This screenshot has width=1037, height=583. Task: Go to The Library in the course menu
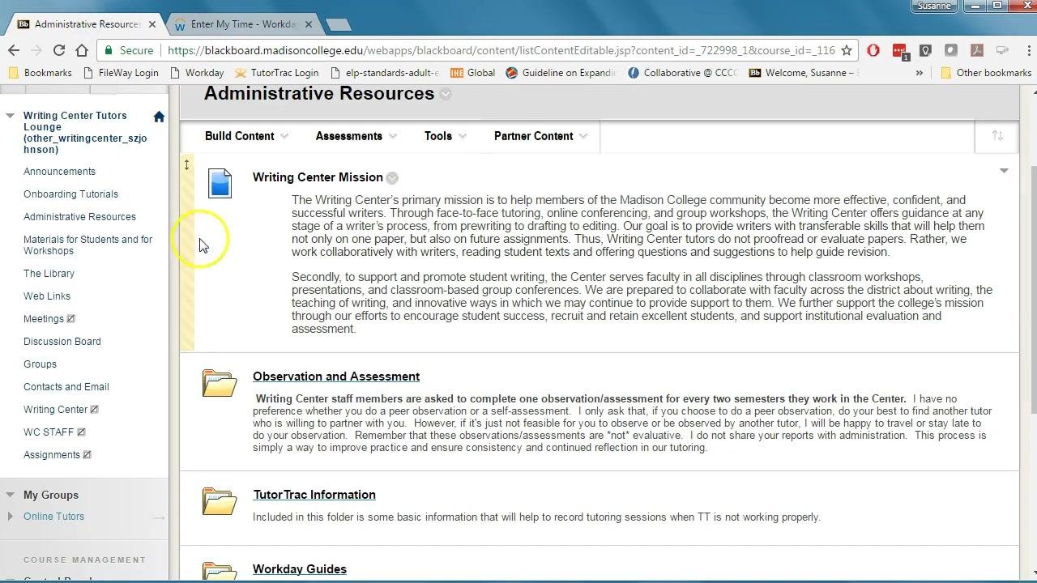tap(49, 274)
